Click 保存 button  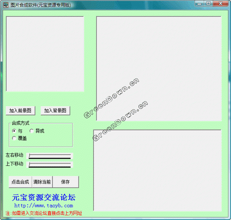(x=66, y=182)
